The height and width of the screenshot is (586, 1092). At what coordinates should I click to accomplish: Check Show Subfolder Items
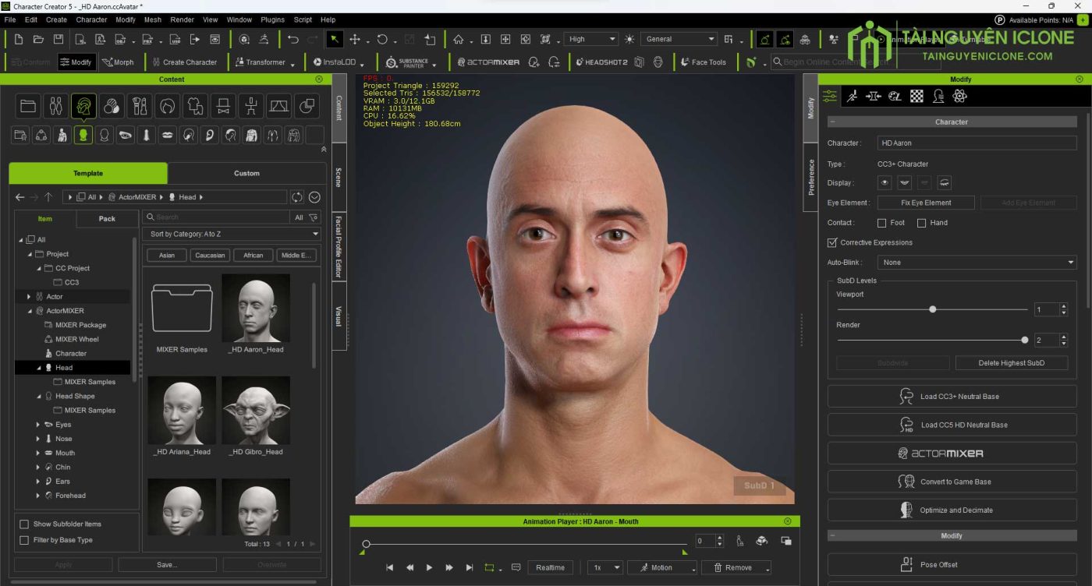pos(24,524)
